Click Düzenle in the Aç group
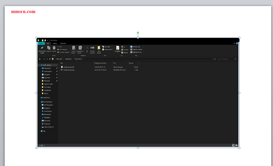273x166 pixels. pyautogui.click(x=125, y=50)
